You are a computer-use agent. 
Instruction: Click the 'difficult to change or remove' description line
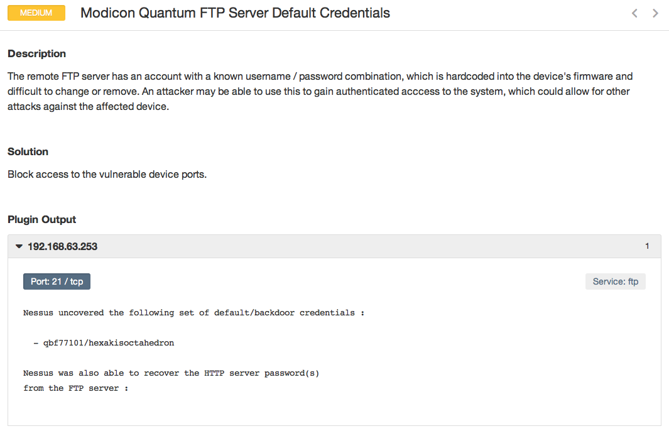tap(318, 92)
